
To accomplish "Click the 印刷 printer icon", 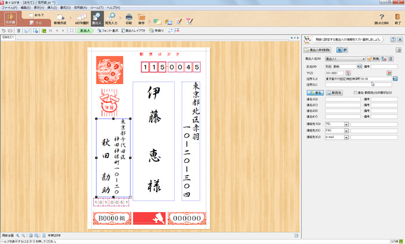I will click(128, 20).
